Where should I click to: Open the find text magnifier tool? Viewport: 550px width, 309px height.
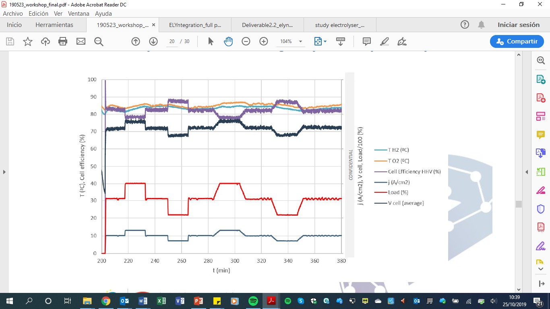coord(99,41)
